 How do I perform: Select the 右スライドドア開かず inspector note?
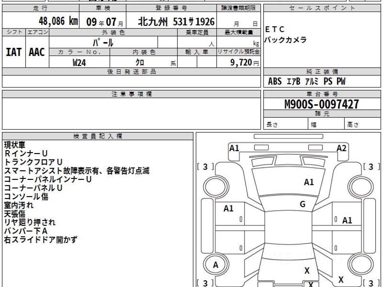tap(41, 240)
